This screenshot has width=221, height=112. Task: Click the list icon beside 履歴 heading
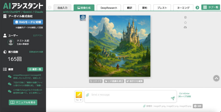click(x=5, y=69)
